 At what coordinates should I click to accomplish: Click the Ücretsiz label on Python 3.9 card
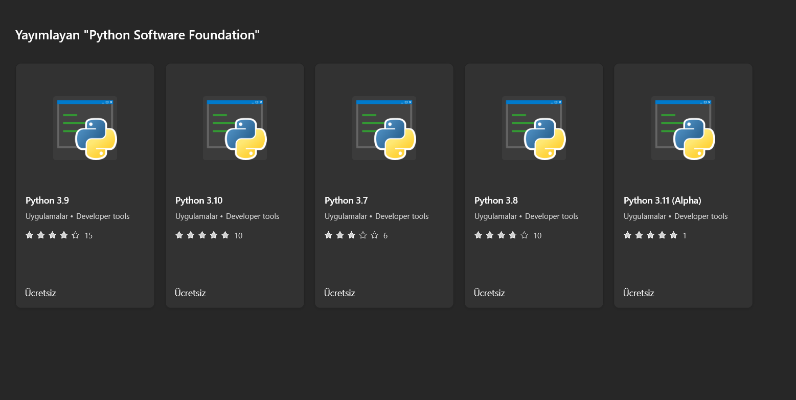click(40, 293)
